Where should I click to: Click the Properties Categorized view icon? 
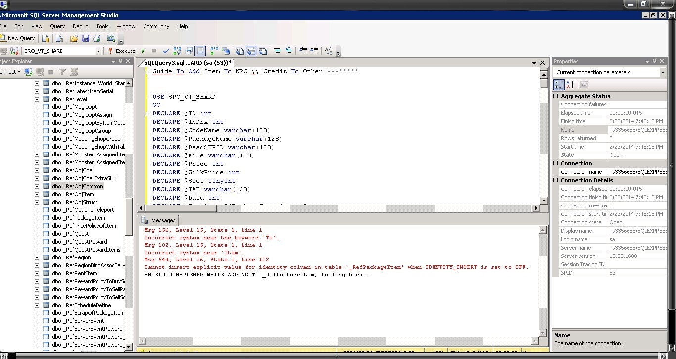pyautogui.click(x=559, y=85)
